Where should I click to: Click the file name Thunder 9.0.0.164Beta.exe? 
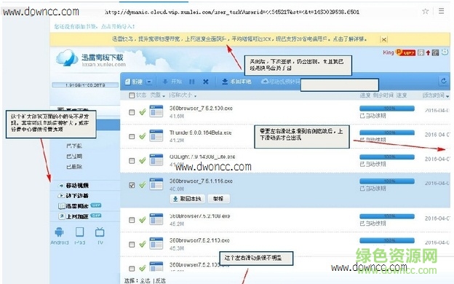[x=200, y=133]
